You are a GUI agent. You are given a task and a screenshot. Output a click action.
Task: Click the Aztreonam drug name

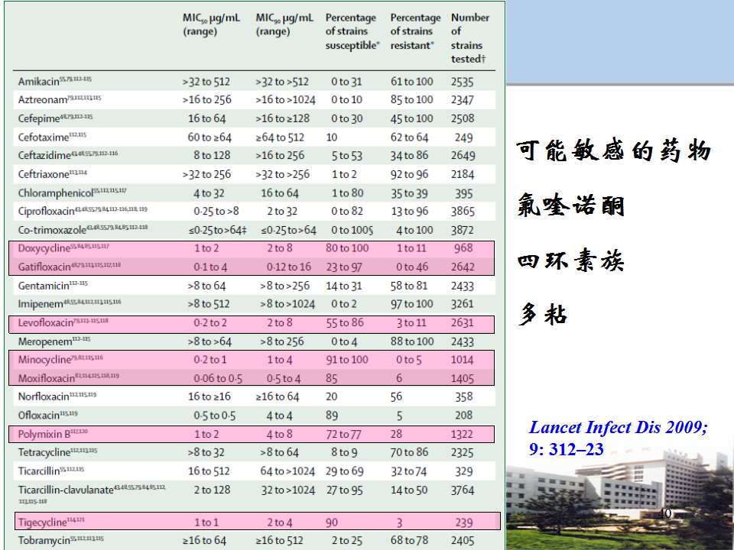pyautogui.click(x=43, y=100)
